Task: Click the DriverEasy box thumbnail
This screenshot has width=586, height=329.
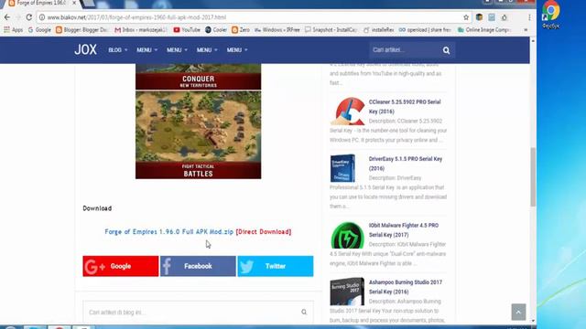Action: tap(343, 168)
